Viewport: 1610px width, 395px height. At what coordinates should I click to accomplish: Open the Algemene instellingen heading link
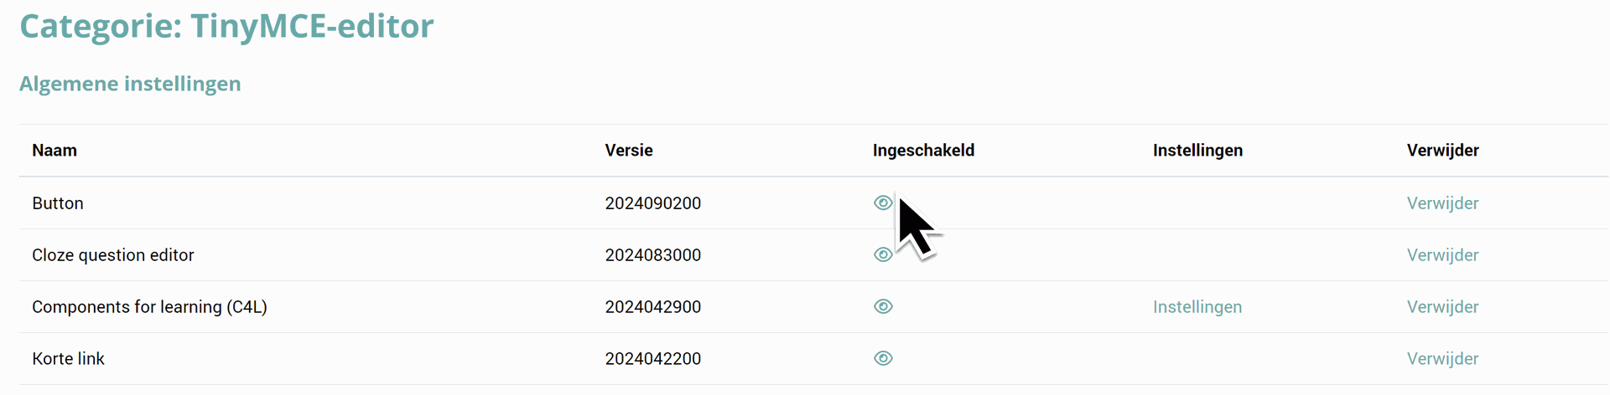[x=130, y=84]
